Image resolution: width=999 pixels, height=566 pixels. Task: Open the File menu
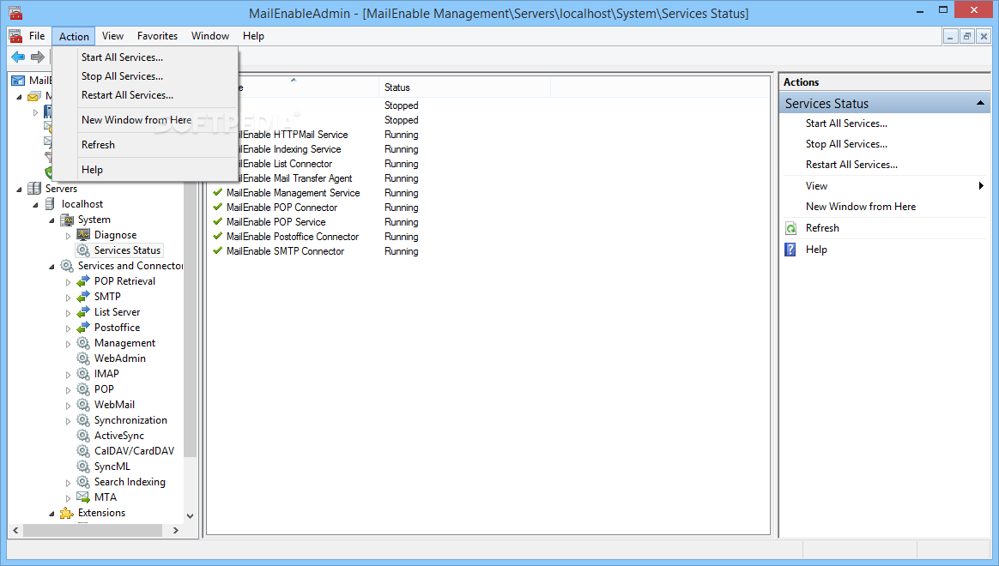point(37,36)
